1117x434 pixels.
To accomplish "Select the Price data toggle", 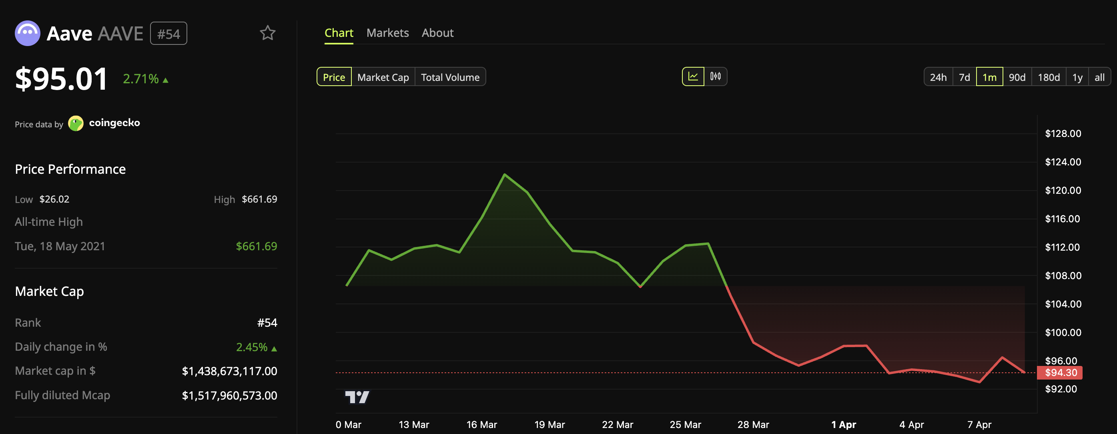I will (x=334, y=77).
